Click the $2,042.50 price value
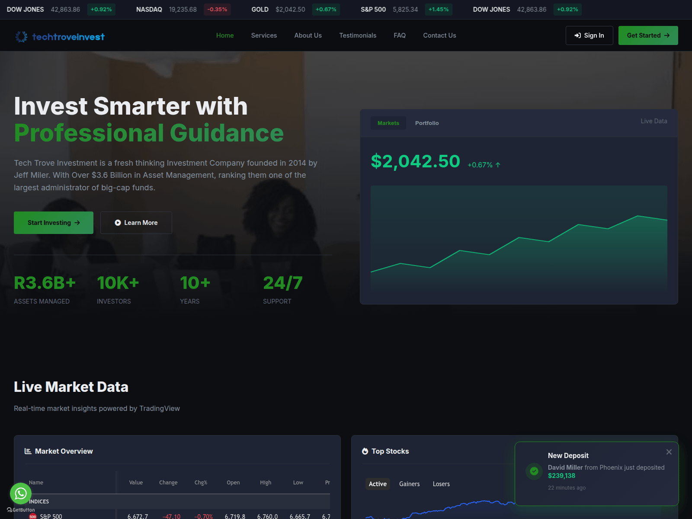 [415, 161]
